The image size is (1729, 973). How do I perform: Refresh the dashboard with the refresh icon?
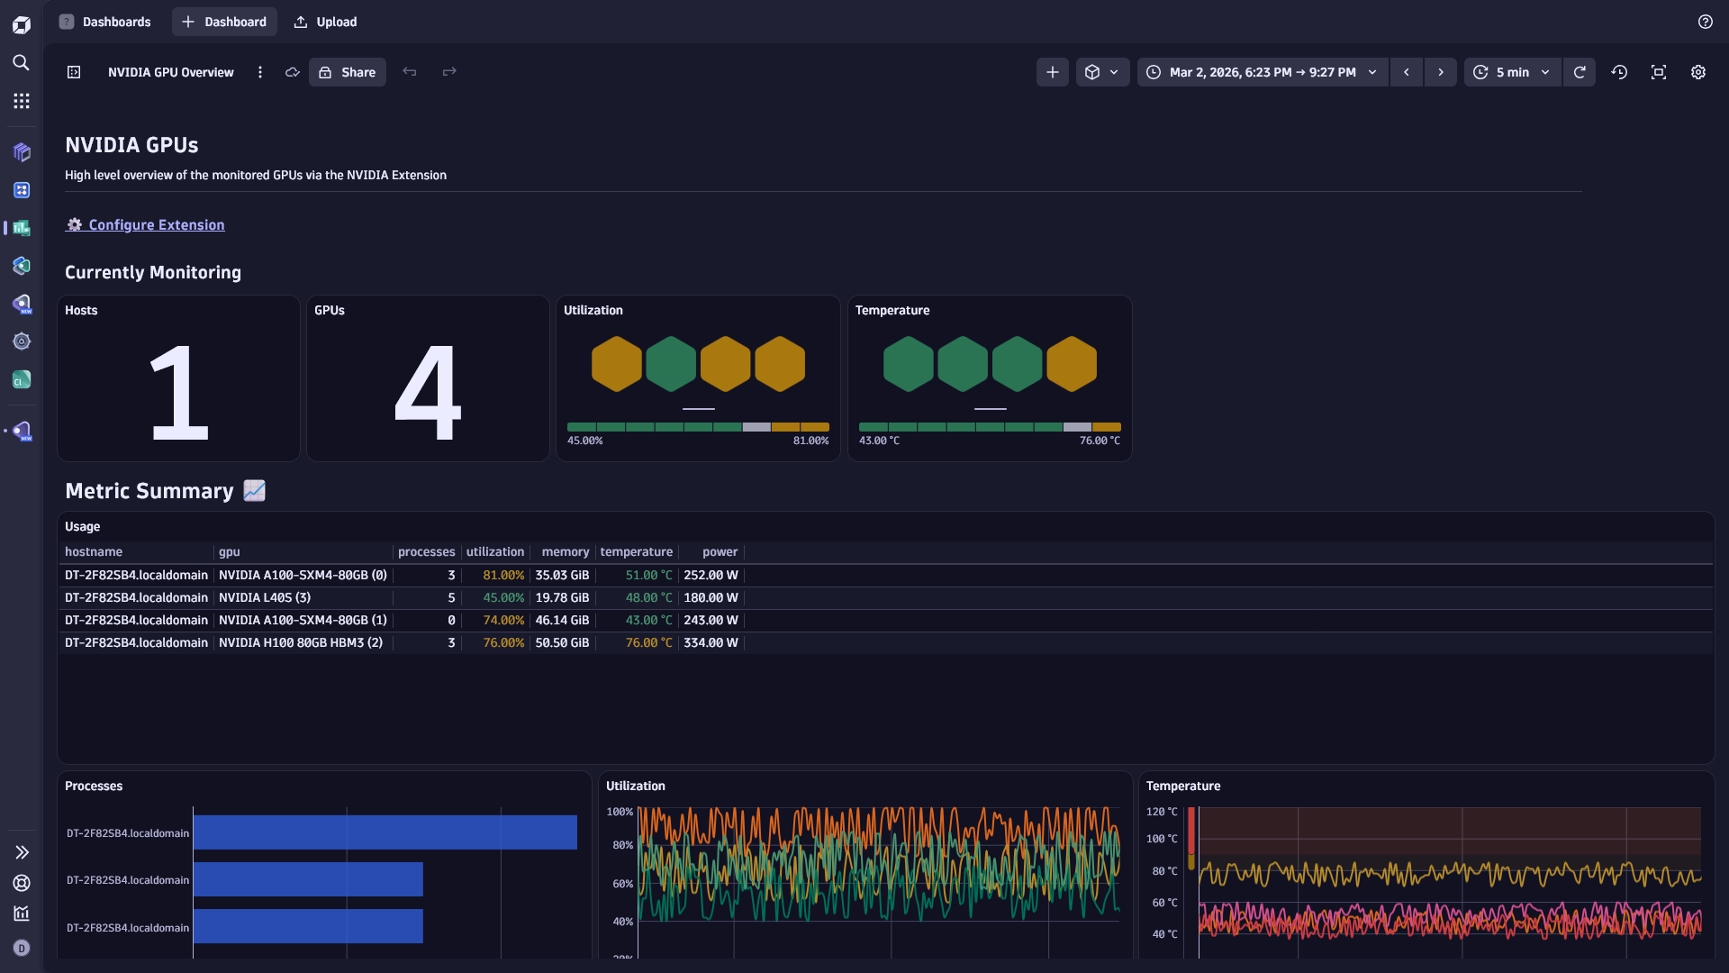[1580, 72]
